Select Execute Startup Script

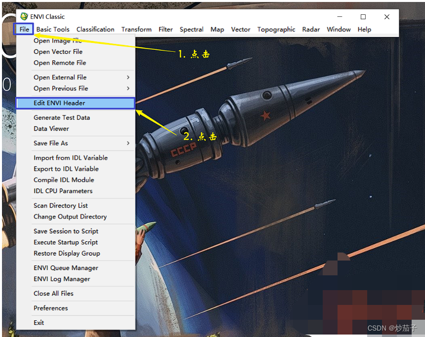[x=75, y=243]
